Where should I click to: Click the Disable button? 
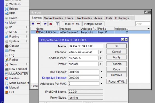[117, 64]
